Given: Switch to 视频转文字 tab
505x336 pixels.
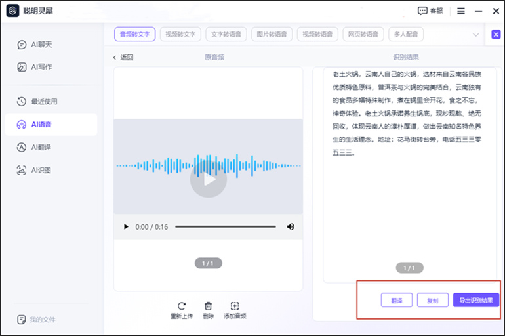Looking at the screenshot, I should 180,34.
